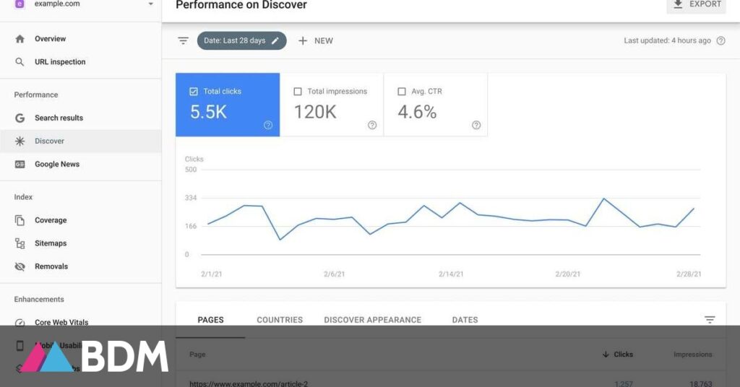Screen dimensions: 740x387
Task: Click the Page column header
Action: pyautogui.click(x=197, y=355)
